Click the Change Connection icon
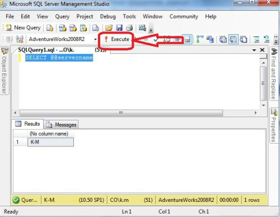280x217 pixels. pos(20,39)
